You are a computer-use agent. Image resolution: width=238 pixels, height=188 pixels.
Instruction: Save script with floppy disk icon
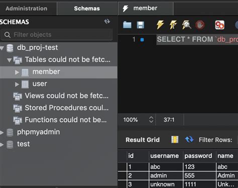(x=141, y=25)
